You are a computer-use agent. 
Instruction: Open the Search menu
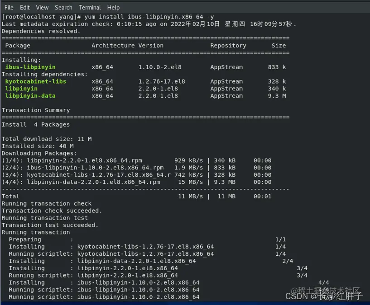pyautogui.click(x=63, y=8)
